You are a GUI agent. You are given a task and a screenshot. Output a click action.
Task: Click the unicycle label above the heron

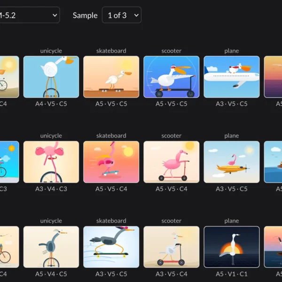(x=51, y=221)
